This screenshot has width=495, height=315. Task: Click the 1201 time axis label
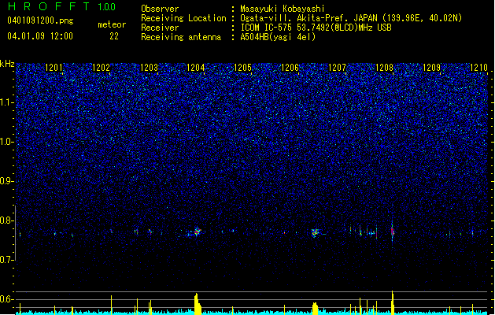point(54,67)
